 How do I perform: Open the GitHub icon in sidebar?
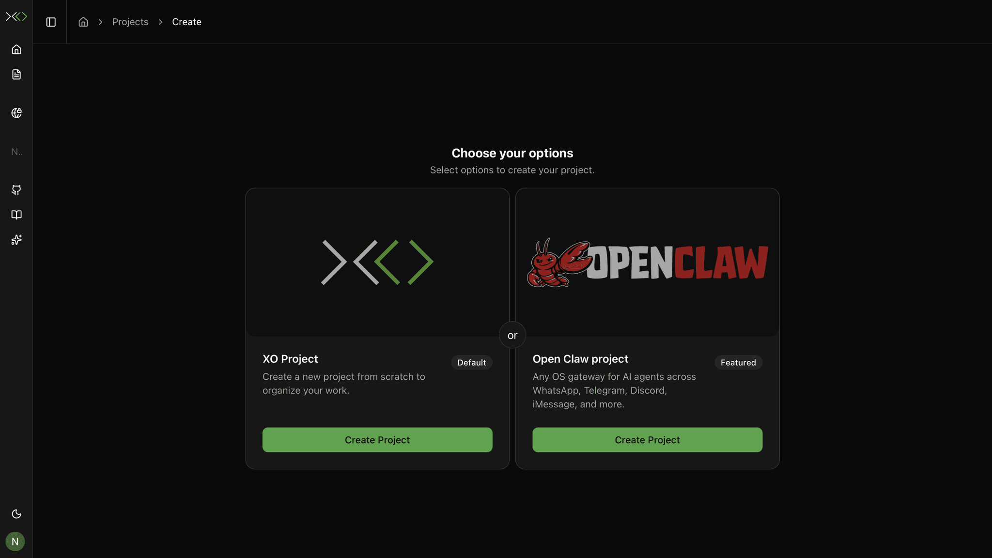point(16,190)
